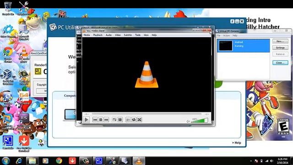Open the Windows Start menu orb

5,161
